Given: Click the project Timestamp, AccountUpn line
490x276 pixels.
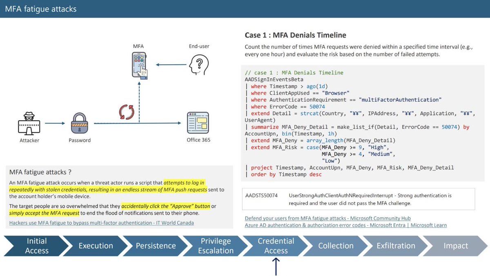Looking at the screenshot, I should pos(349,168).
